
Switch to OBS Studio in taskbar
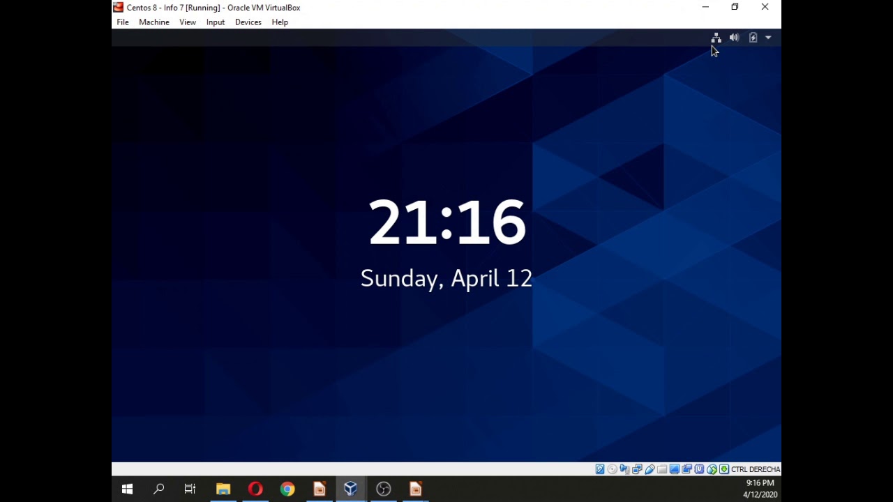pyautogui.click(x=383, y=489)
